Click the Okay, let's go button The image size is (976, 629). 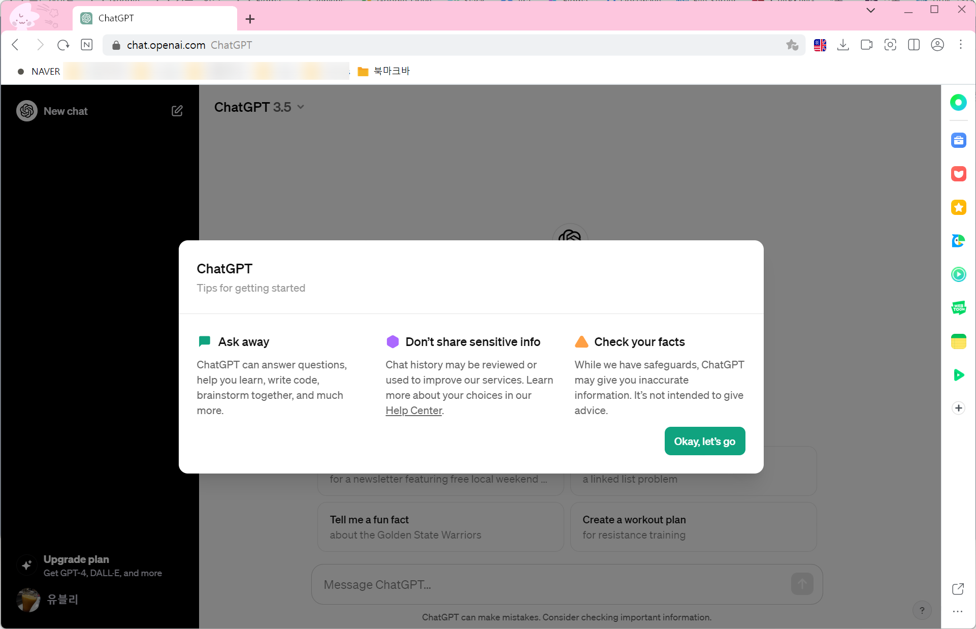pos(704,441)
